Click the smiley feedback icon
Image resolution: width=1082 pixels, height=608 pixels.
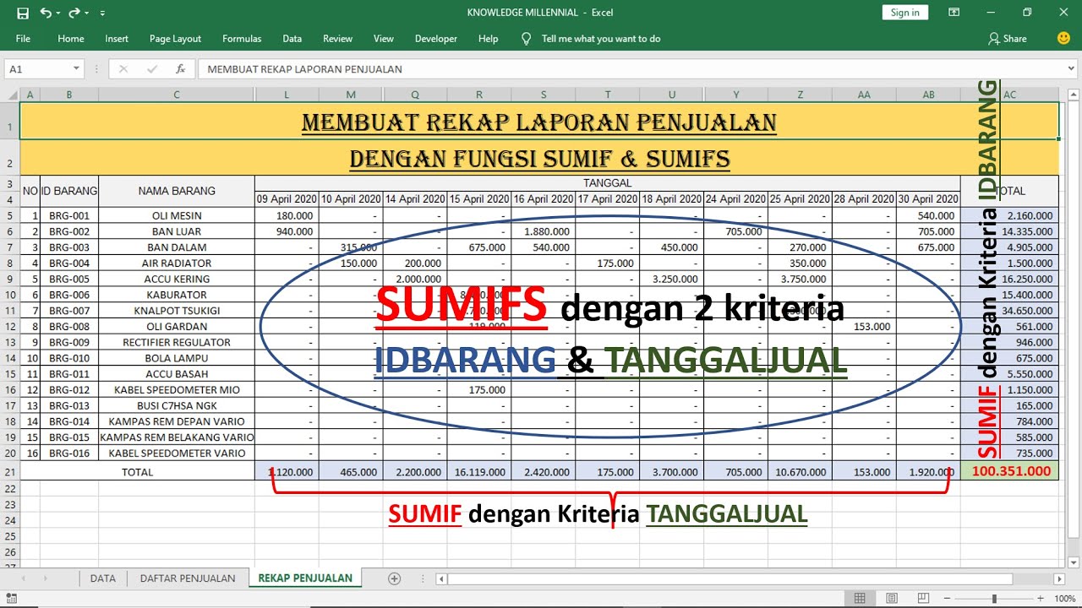point(1063,39)
